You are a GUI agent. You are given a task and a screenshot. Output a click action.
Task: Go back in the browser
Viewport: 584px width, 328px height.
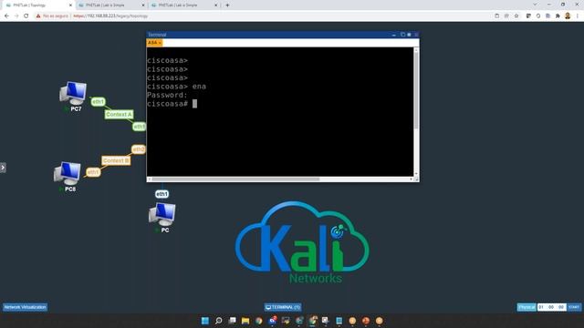pyautogui.click(x=6, y=16)
